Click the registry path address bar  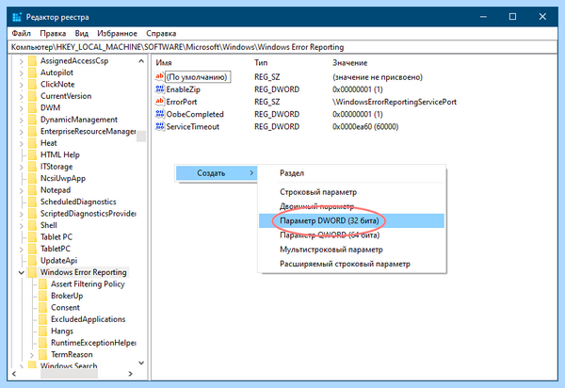coord(282,47)
